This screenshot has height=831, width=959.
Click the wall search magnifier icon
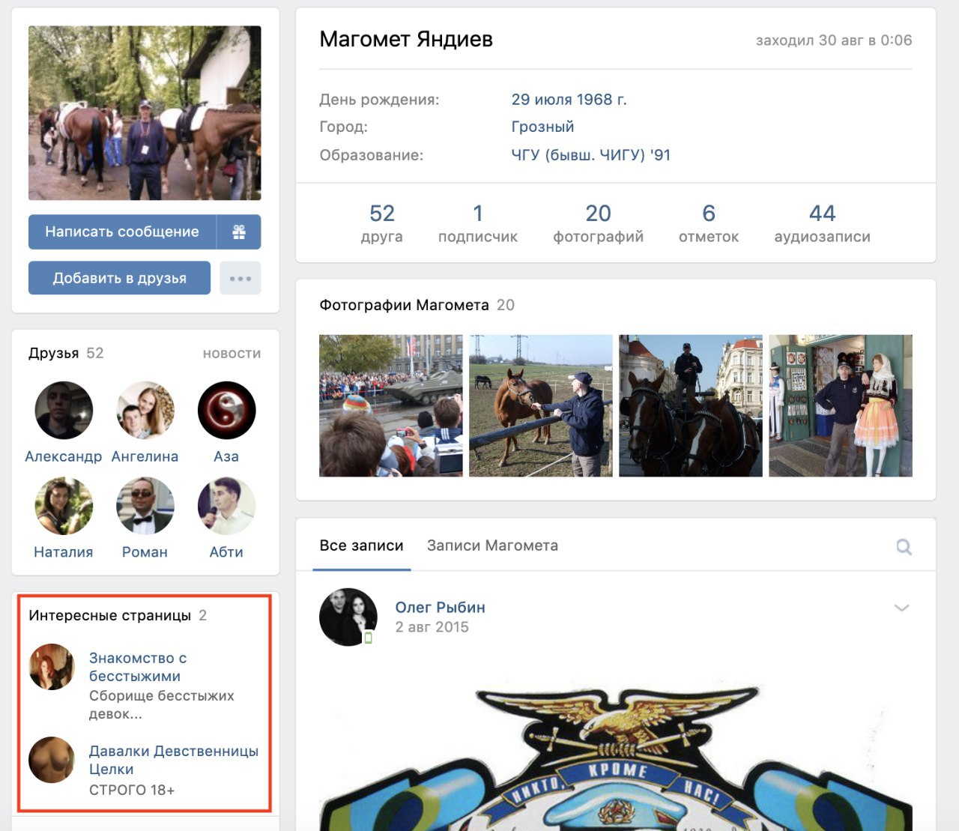point(904,547)
